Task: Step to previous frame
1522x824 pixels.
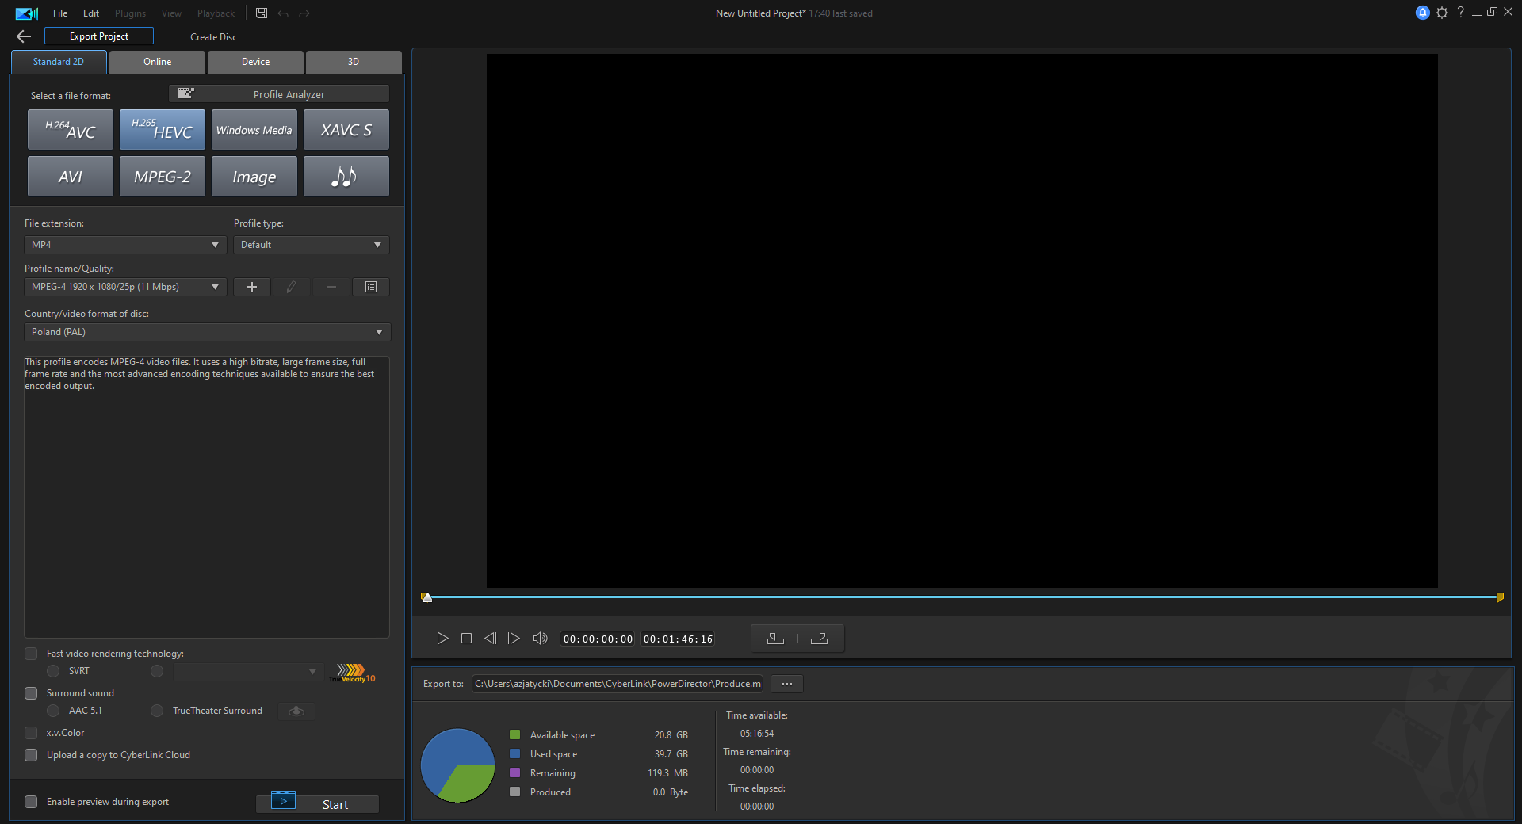Action: point(490,639)
